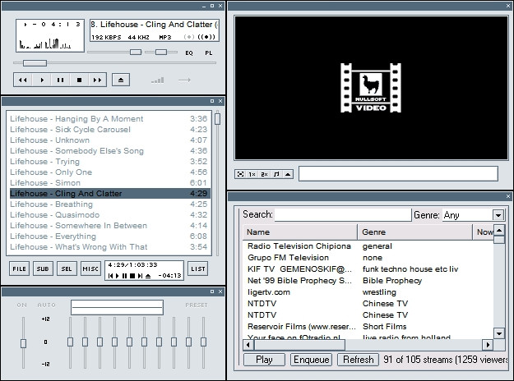
Task: Open the video options up-arrow menu
Action: point(288,174)
